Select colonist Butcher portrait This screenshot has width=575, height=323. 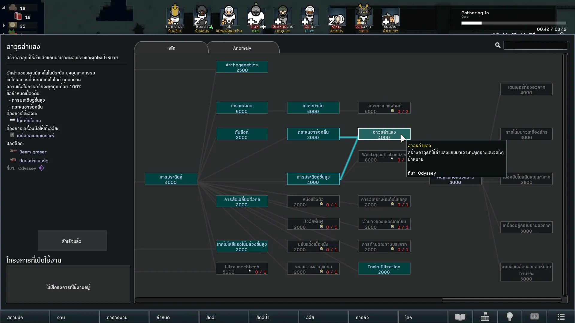[391, 16]
